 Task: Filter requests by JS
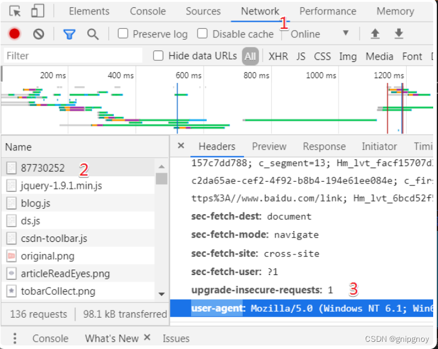coord(301,57)
